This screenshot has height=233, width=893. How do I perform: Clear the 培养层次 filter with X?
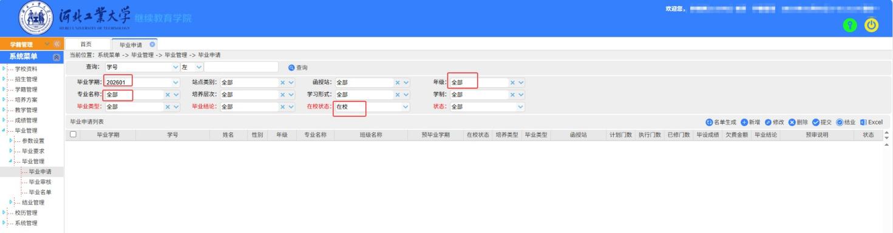(282, 95)
